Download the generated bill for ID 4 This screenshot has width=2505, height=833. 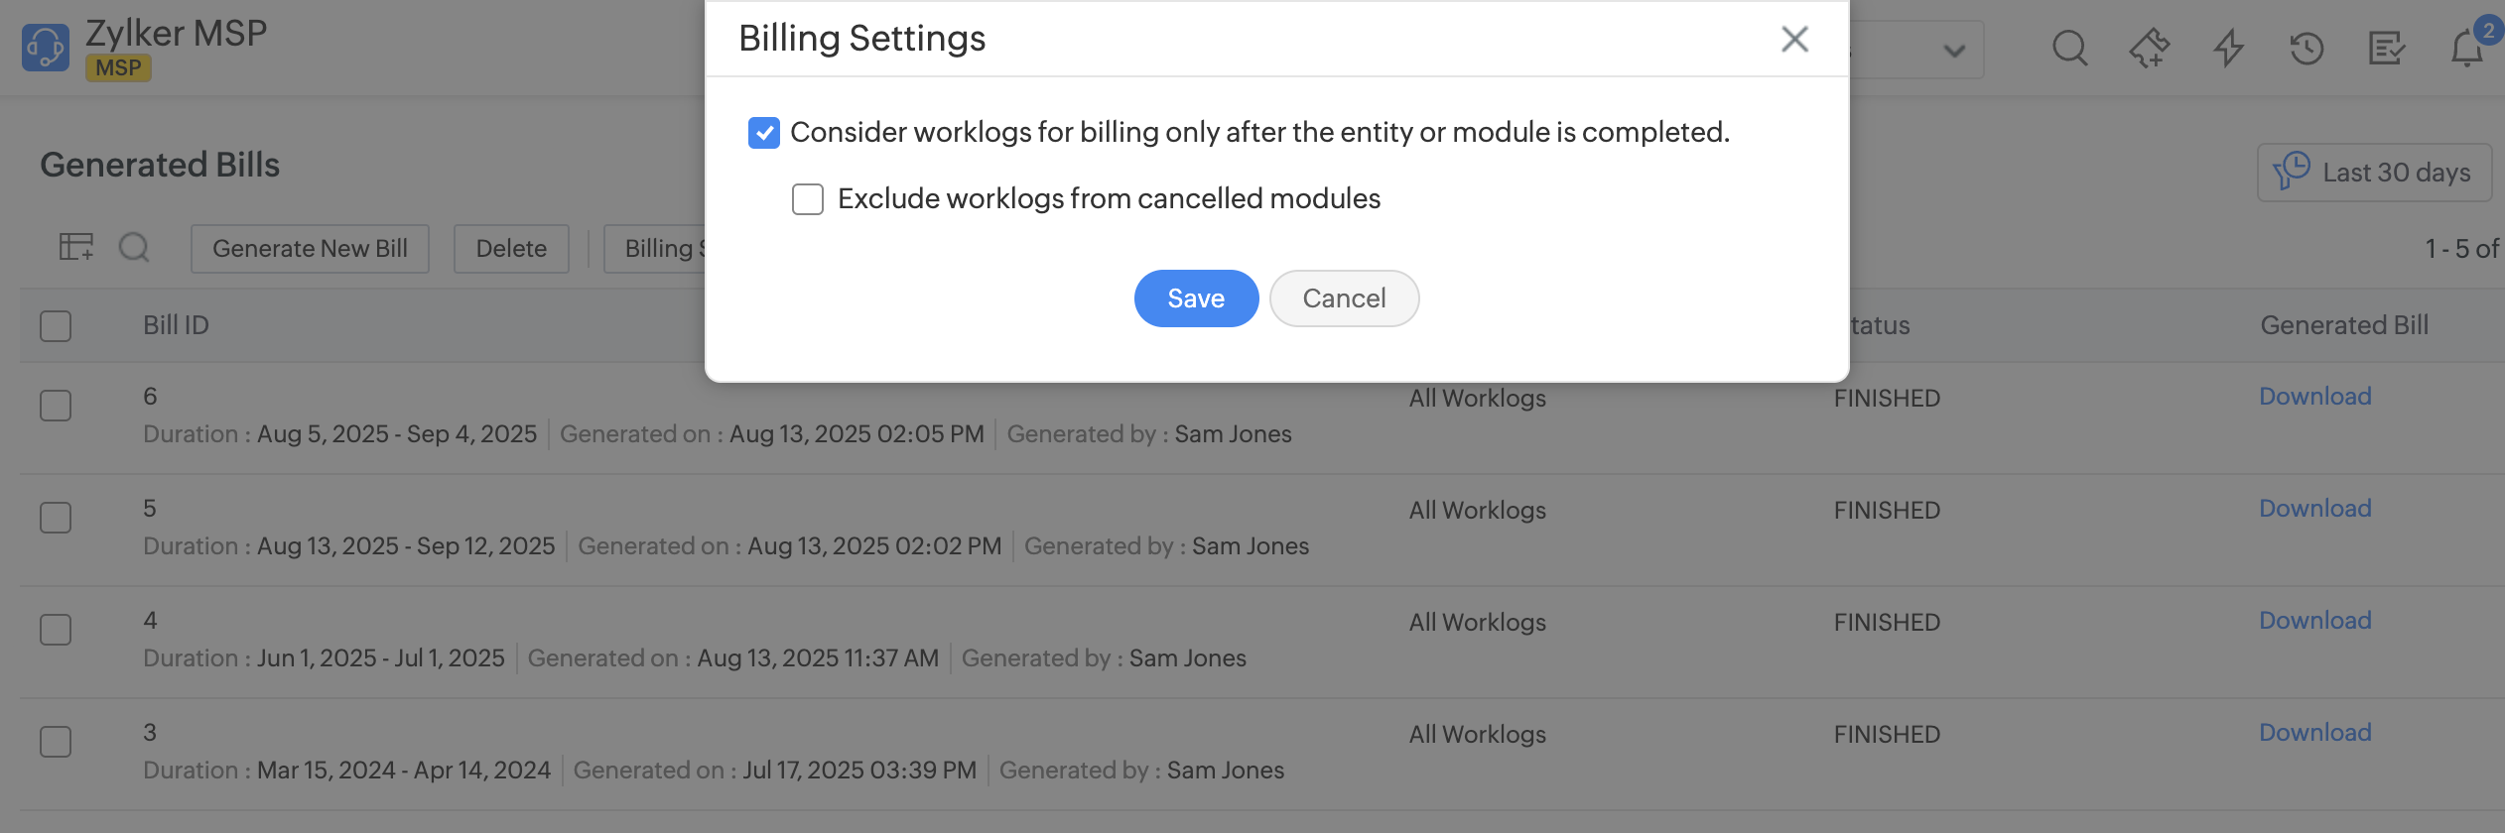(2314, 621)
